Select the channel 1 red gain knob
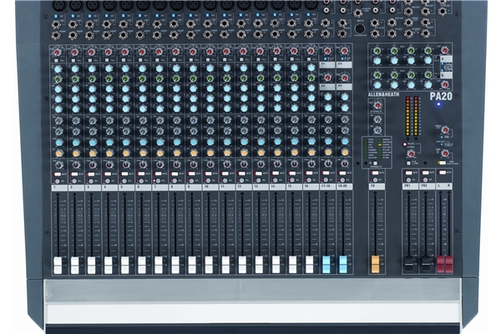This screenshot has width=501, height=334. (x=58, y=52)
